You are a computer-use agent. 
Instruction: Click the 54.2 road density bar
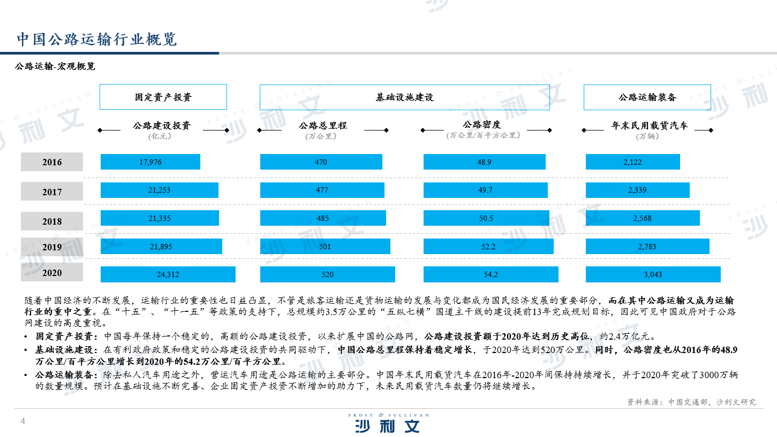coord(491,274)
